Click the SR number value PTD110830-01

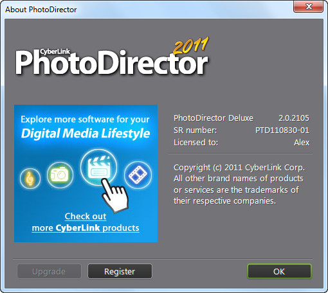(x=282, y=130)
